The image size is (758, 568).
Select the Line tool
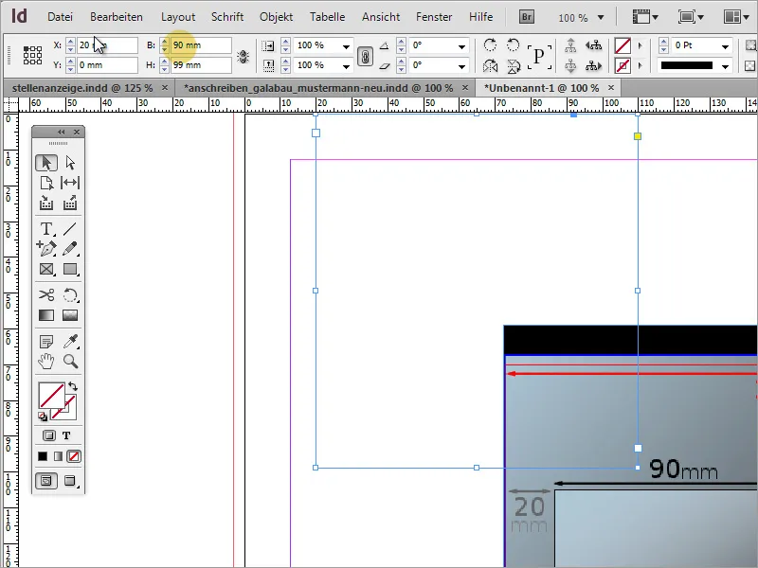pos(70,228)
